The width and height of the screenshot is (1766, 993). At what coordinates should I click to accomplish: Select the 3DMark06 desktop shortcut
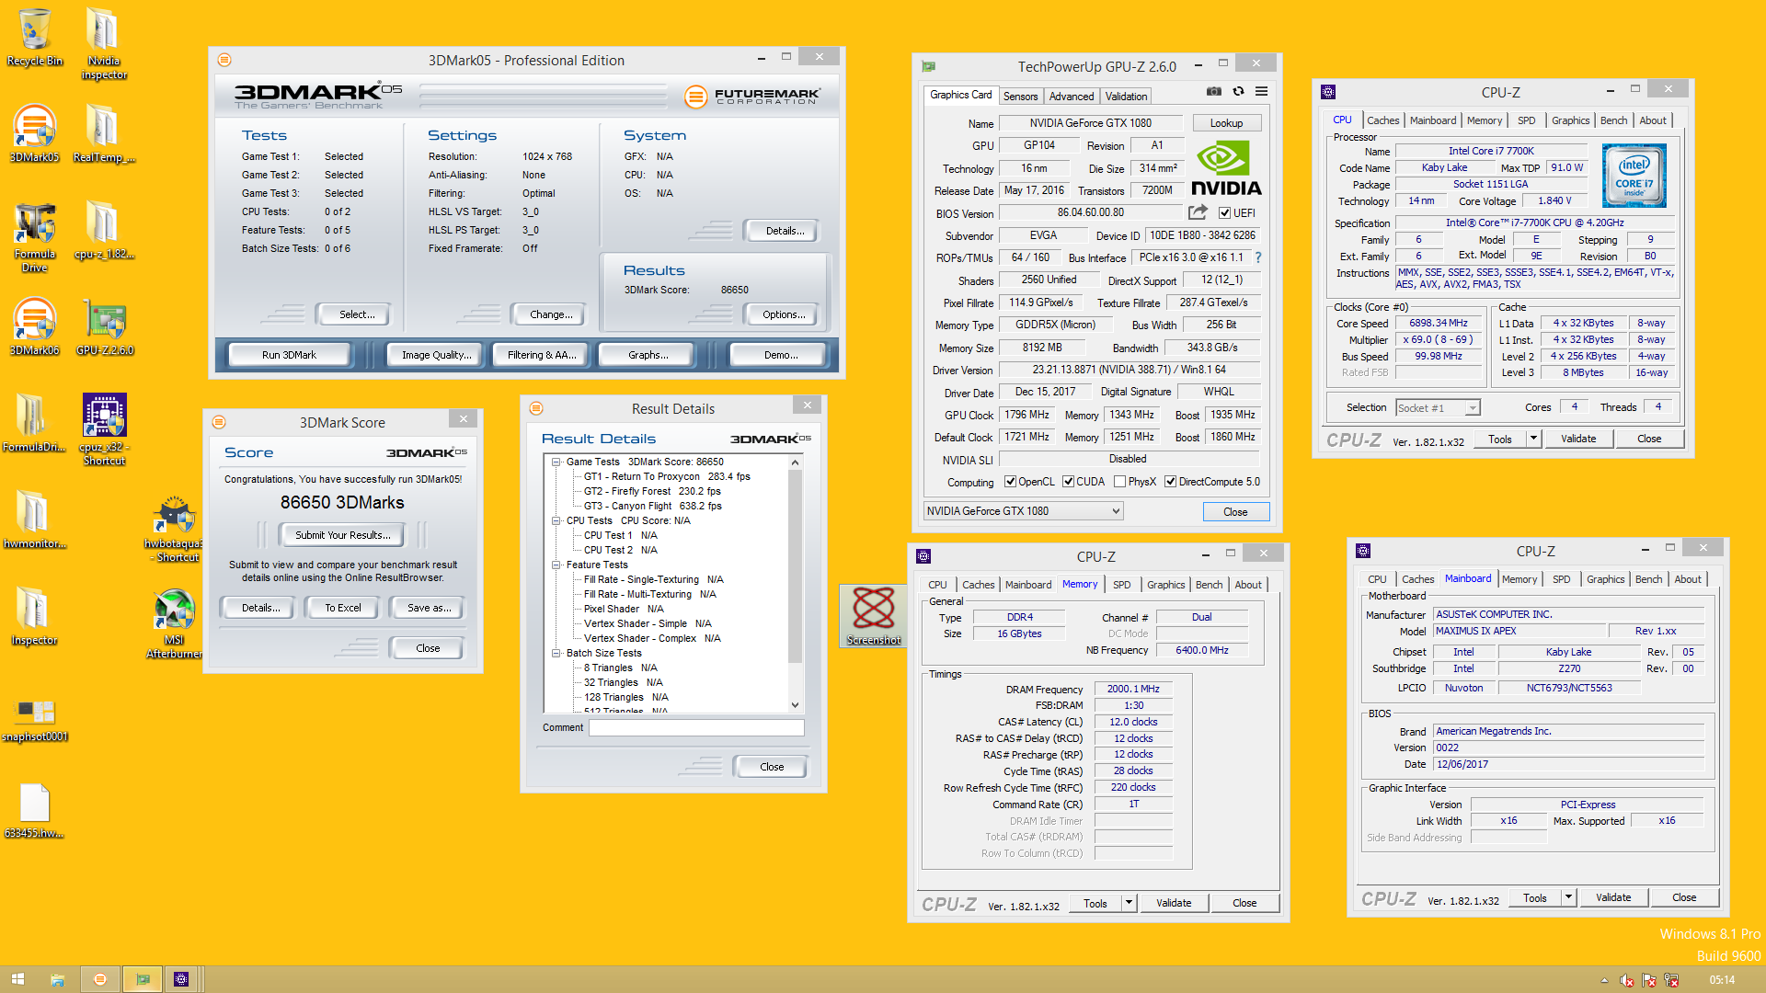point(34,326)
